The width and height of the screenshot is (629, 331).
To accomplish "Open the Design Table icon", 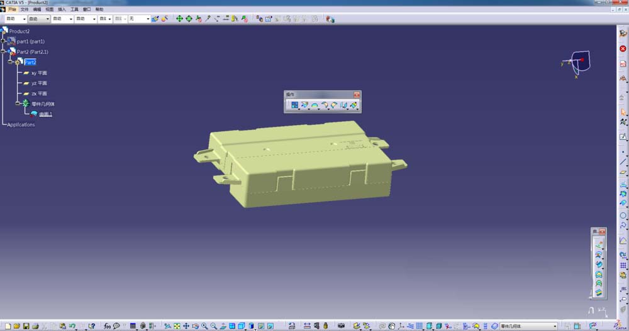I will [x=133, y=326].
